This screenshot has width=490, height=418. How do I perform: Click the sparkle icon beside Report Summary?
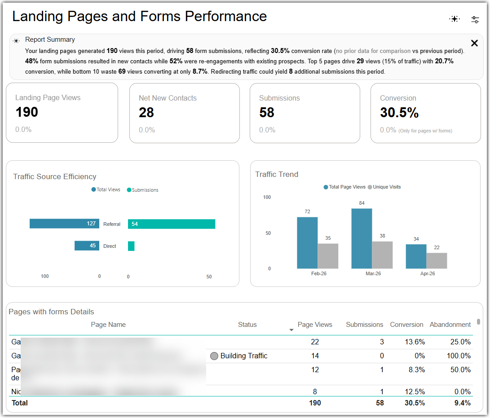pos(16,40)
